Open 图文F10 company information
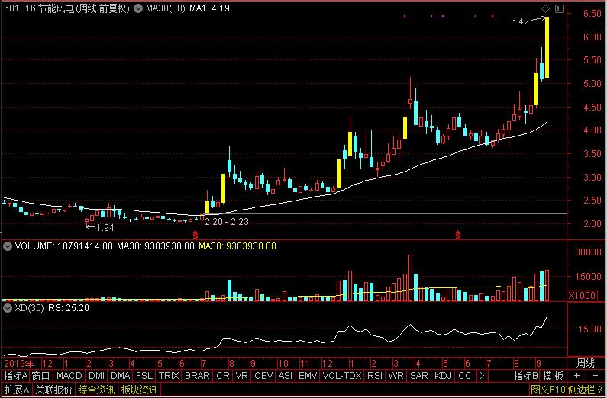The width and height of the screenshot is (607, 398). pos(547,390)
